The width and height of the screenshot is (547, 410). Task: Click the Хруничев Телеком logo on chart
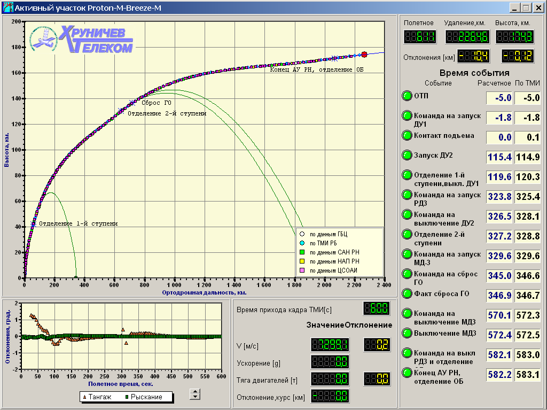point(82,40)
